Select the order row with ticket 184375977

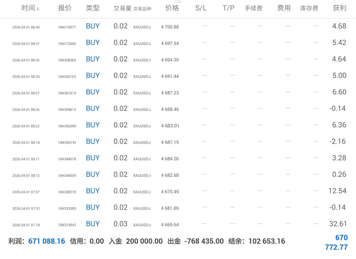[x=67, y=27]
